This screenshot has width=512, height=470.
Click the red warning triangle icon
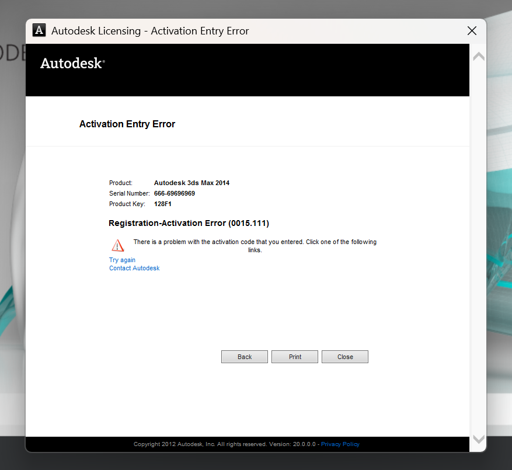click(x=117, y=245)
